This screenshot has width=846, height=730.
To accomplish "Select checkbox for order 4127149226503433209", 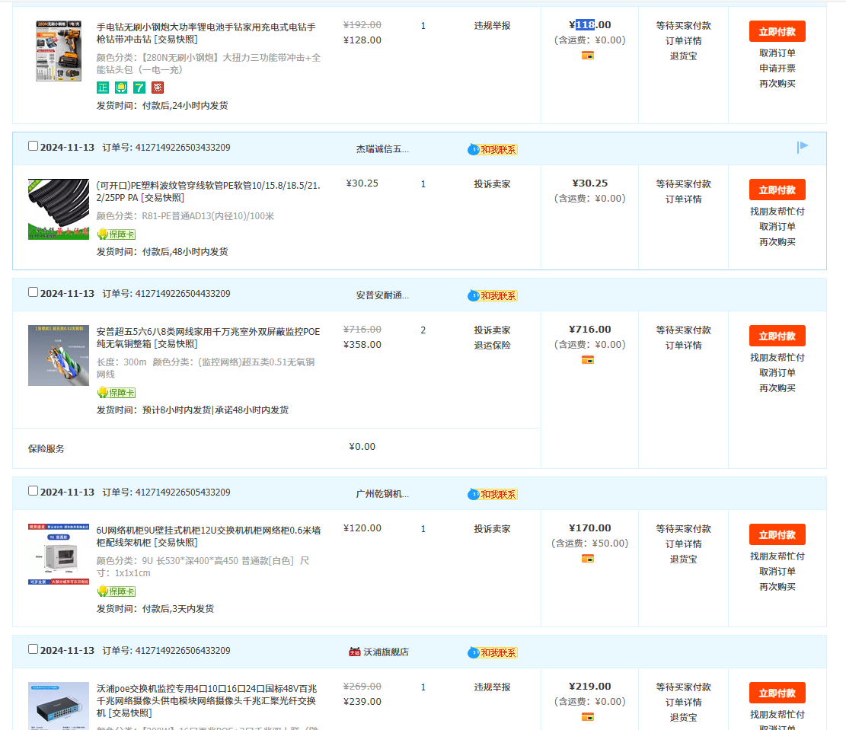I will click(33, 146).
